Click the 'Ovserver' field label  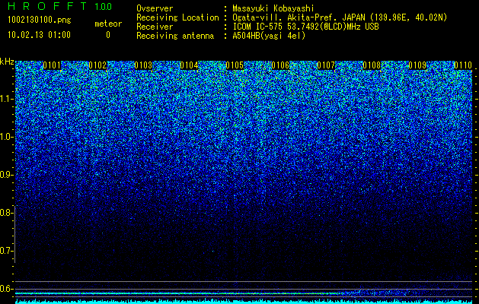(x=155, y=8)
